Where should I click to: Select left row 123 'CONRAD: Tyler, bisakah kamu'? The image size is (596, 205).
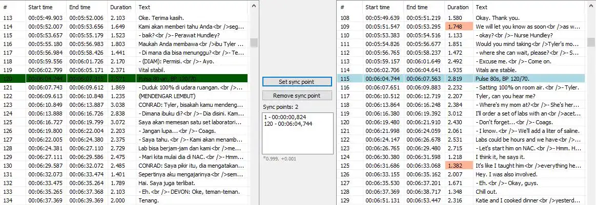(125, 105)
